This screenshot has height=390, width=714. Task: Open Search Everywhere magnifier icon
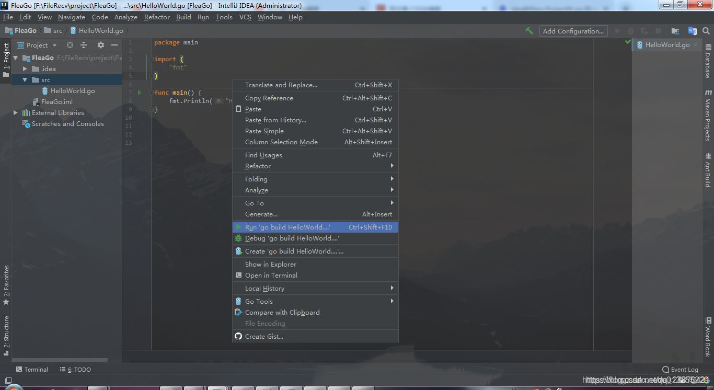tap(706, 31)
